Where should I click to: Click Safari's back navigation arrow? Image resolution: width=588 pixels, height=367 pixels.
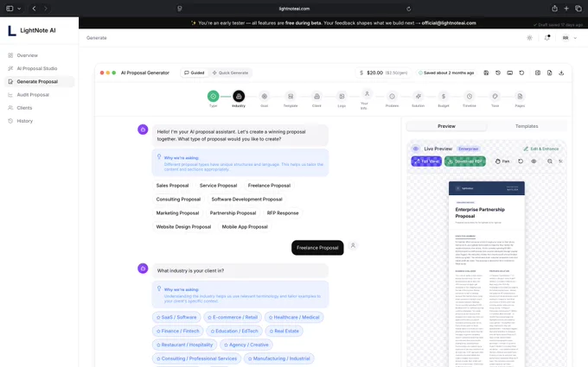(x=34, y=9)
